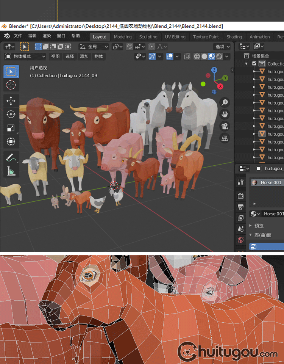Click the 添加 button in header
The image size is (284, 364).
84,56
